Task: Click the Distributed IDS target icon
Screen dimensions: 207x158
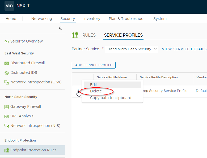Action: click(x=7, y=73)
